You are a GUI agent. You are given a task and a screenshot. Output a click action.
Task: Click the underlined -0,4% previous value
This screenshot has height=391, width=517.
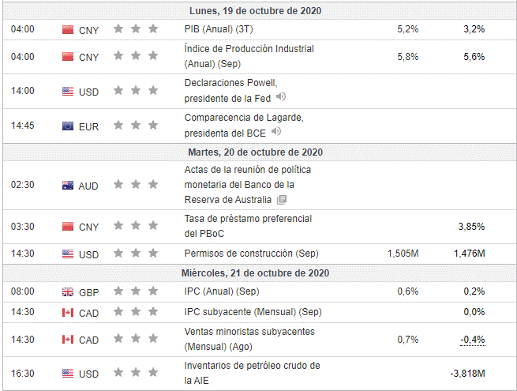click(474, 340)
